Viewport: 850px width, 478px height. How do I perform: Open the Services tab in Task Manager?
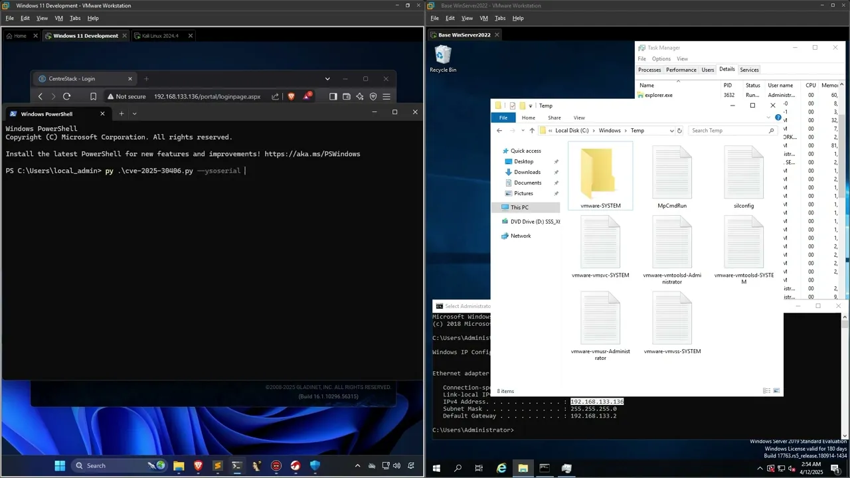749,70
